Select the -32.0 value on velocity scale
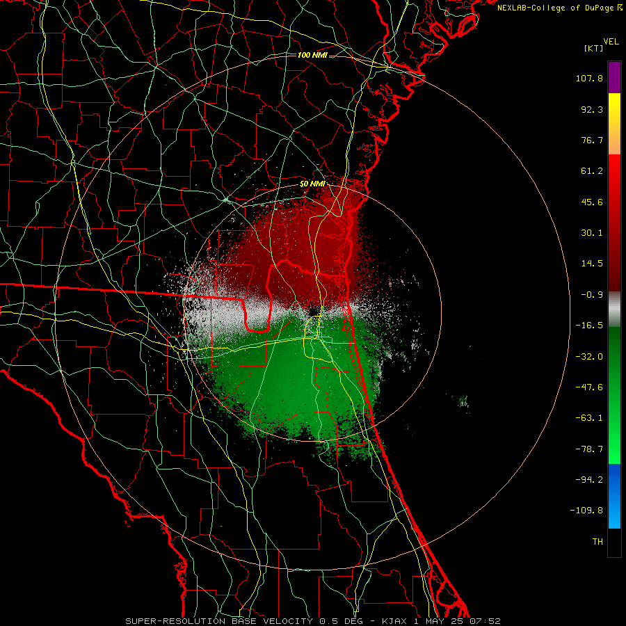 [589, 357]
